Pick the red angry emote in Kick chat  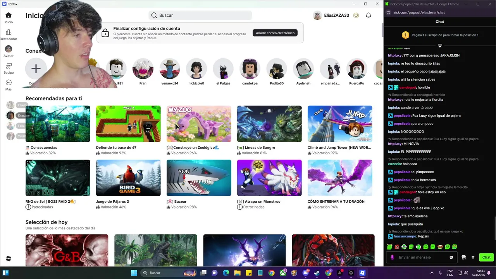click(397, 247)
